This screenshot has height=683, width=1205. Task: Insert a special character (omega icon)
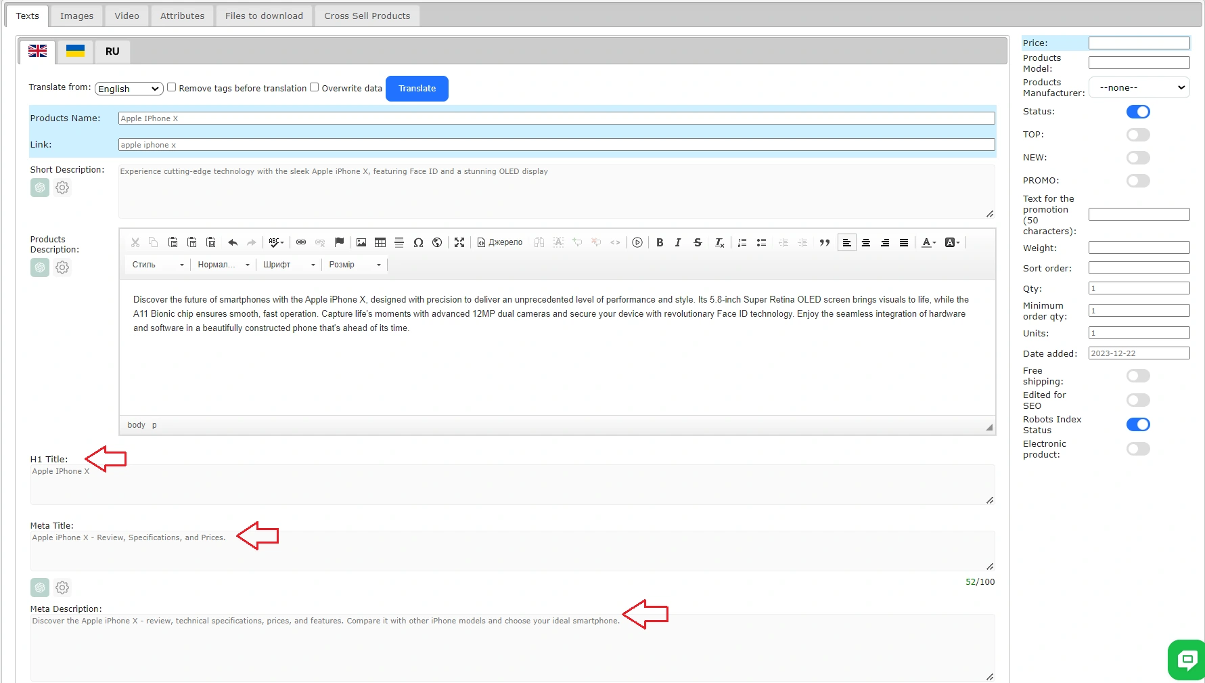click(418, 242)
